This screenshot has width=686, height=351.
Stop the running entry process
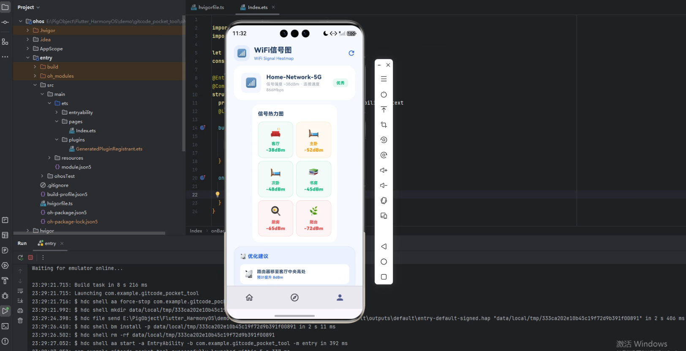point(30,257)
